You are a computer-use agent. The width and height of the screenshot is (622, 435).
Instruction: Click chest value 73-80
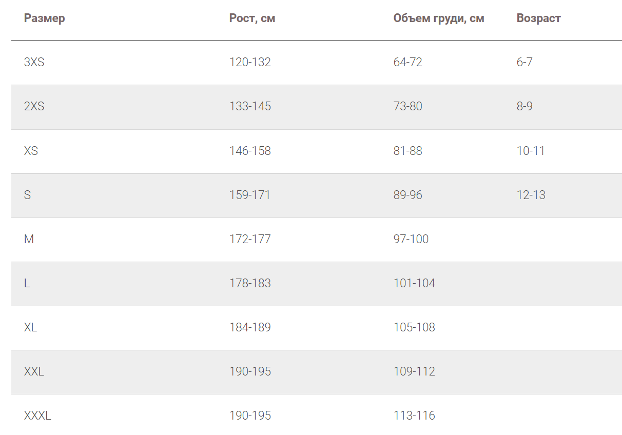tap(407, 107)
